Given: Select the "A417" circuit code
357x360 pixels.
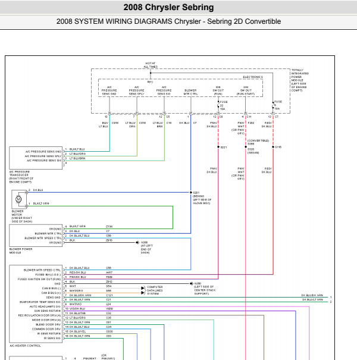Looking at the screenshot, I should click(x=109, y=273).
